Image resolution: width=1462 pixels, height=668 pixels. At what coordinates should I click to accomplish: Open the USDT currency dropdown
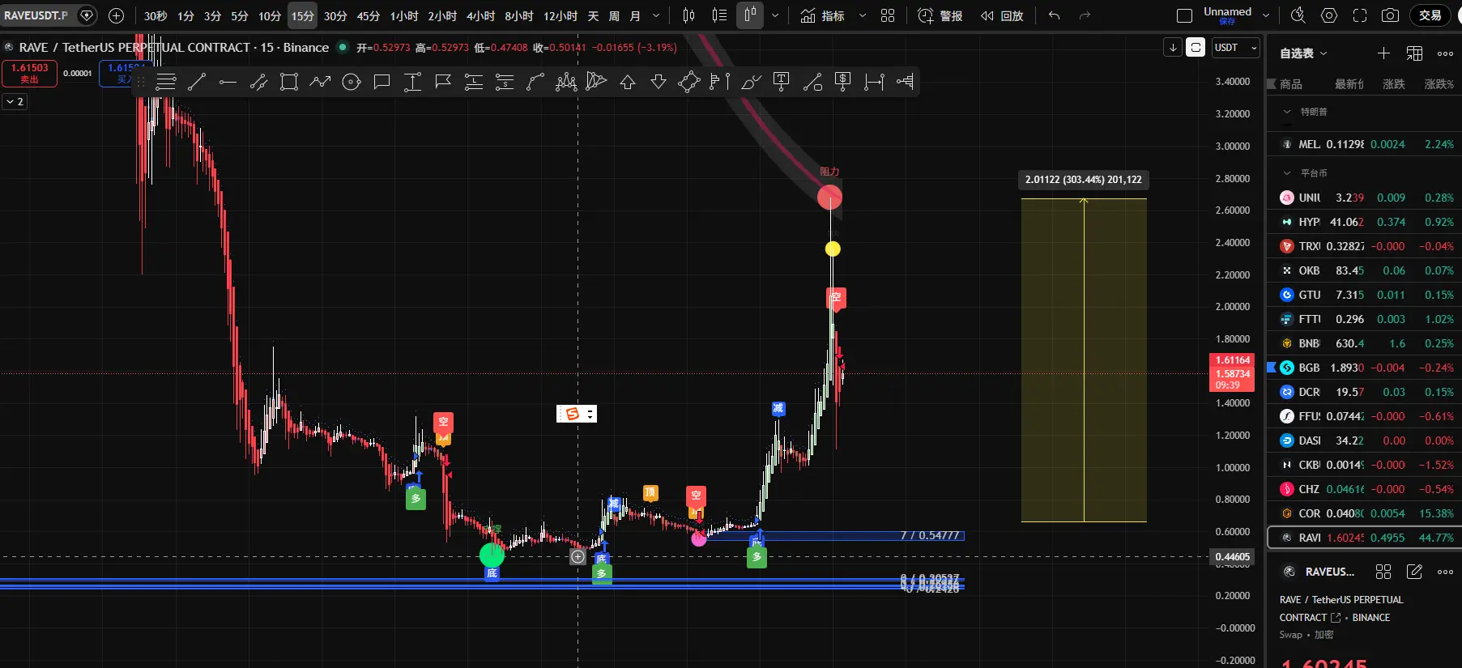1235,48
